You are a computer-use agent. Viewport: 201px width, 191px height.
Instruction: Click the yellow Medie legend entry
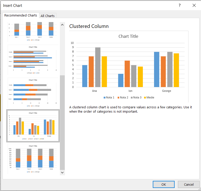click(x=149, y=97)
